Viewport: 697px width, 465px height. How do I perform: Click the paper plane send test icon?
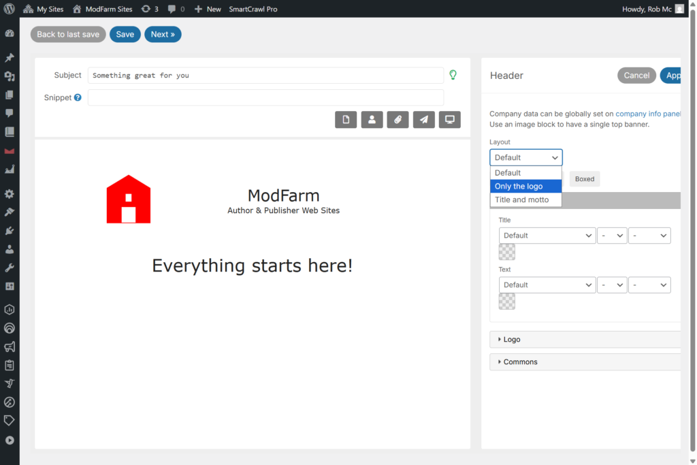pyautogui.click(x=423, y=120)
